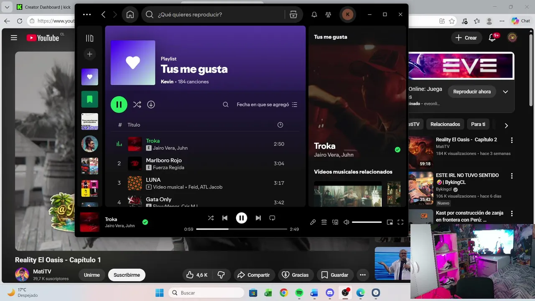Open artist link Fuerza Regida
The image size is (535, 301).
click(168, 168)
